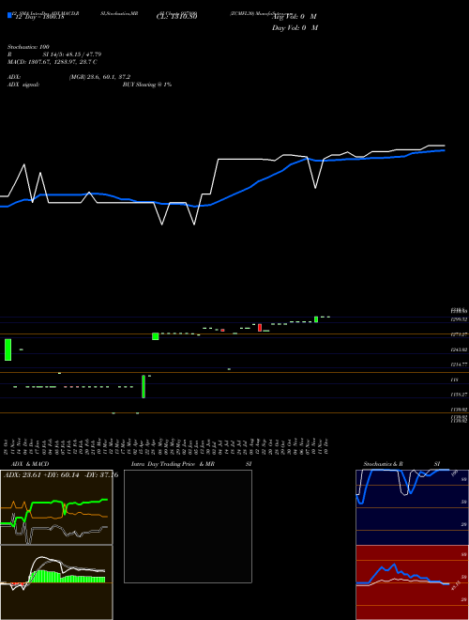Click the tall green candle near 1155.27 level
Screen dimensions: 469x620
(x=144, y=387)
